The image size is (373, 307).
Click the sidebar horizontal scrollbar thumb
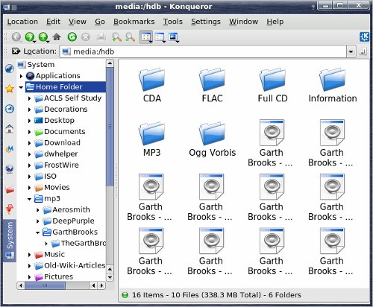(46, 285)
